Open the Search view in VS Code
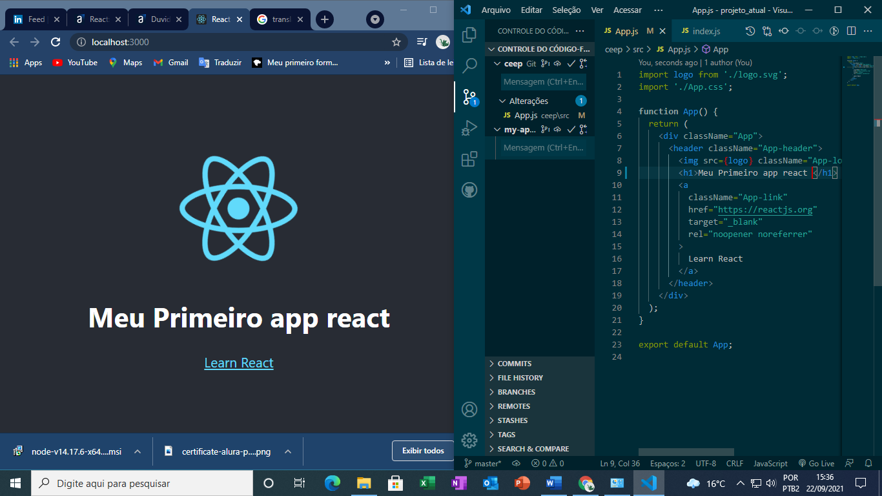The height and width of the screenshot is (496, 882). [469, 65]
